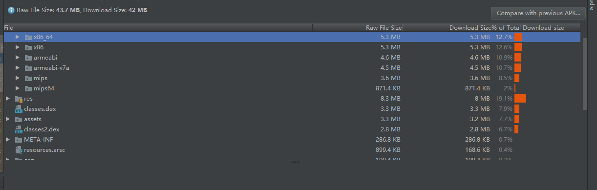The image size is (597, 190).
Task: Expand the armeabi-v7a folder arrow
Action: [x=18, y=68]
